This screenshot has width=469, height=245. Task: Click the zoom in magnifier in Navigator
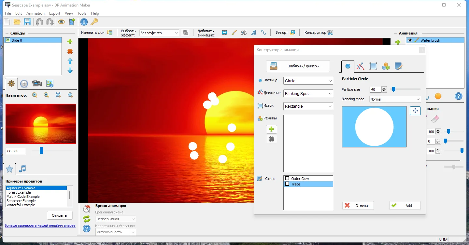click(x=35, y=95)
